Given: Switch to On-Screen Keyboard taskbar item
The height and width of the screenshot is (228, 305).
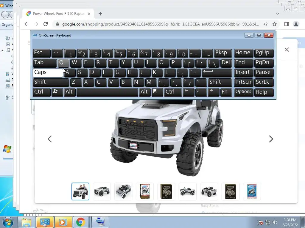Looking at the screenshot, I should click(100, 222).
